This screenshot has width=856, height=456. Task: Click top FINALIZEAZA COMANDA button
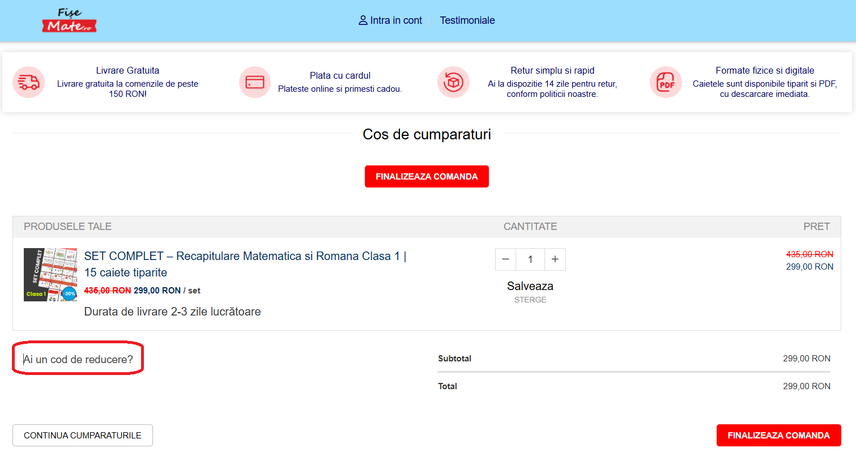tap(427, 177)
